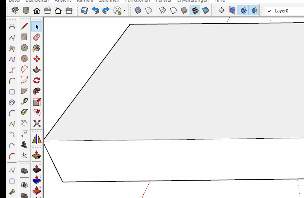Open the Layer0 layer dropdown
The width and height of the screenshot is (304, 198).
pos(285,11)
